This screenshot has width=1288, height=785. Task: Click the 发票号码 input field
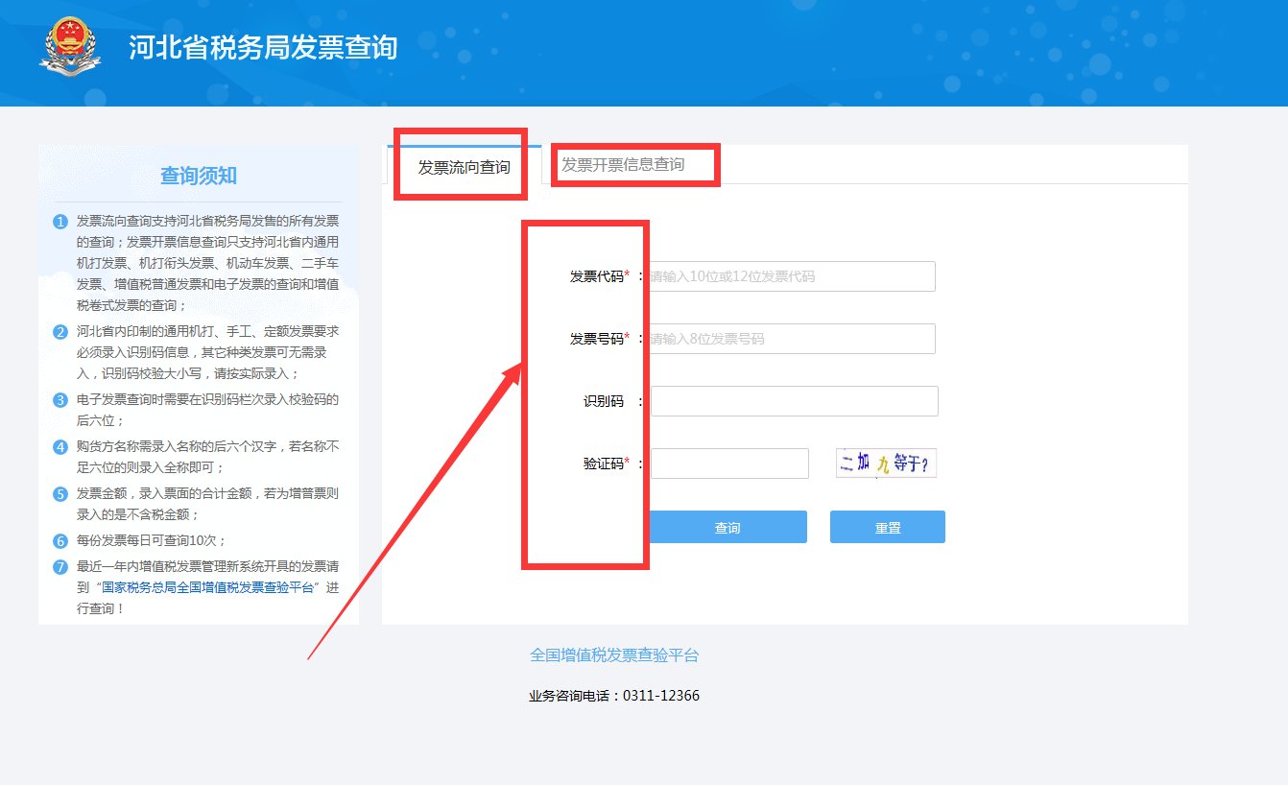[x=792, y=338]
